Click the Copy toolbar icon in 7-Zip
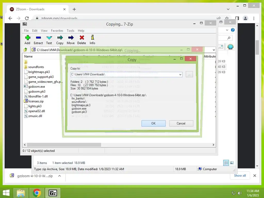 pyautogui.click(x=60, y=40)
